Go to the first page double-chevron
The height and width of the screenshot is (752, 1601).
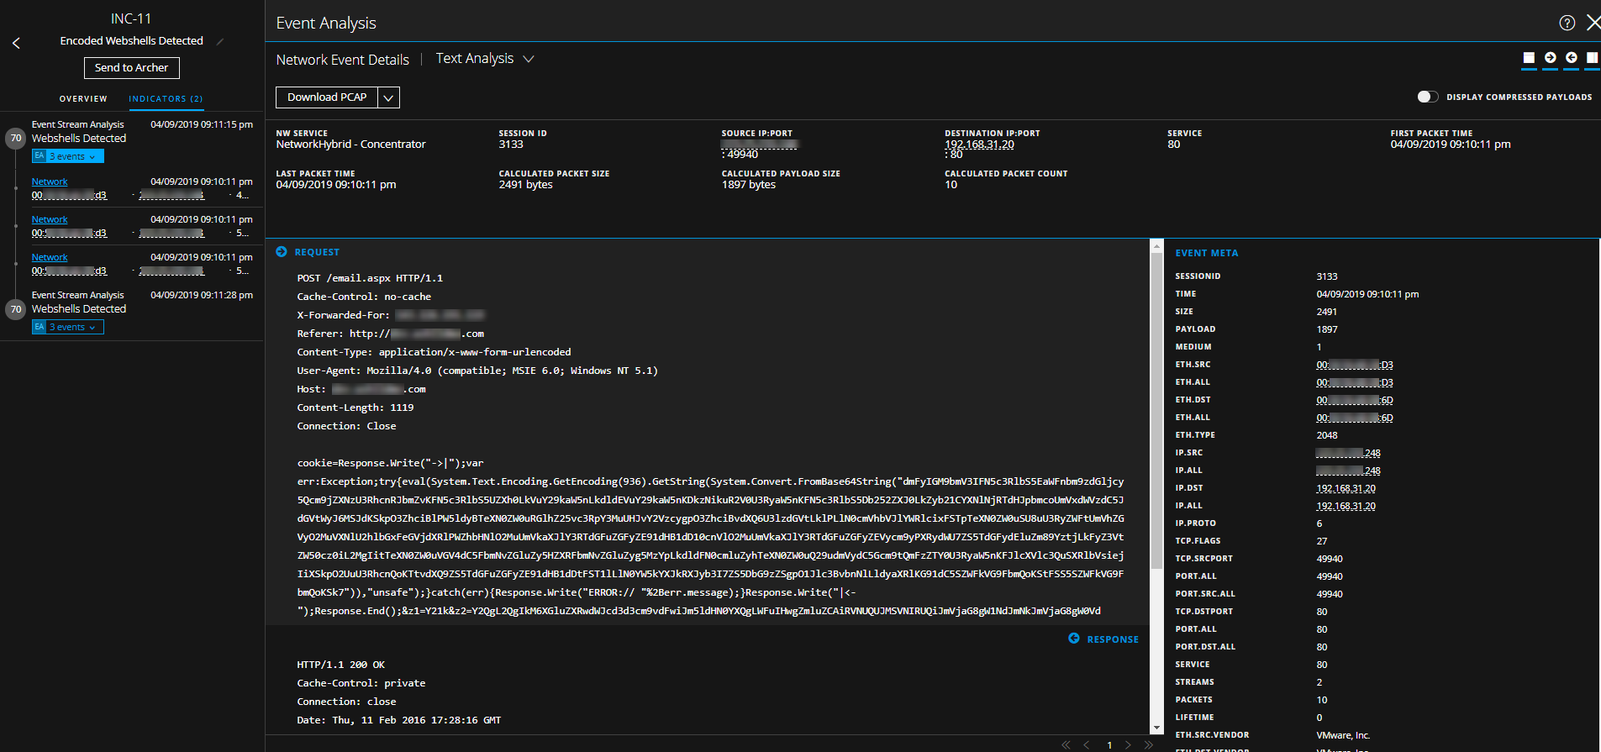[x=1066, y=745]
